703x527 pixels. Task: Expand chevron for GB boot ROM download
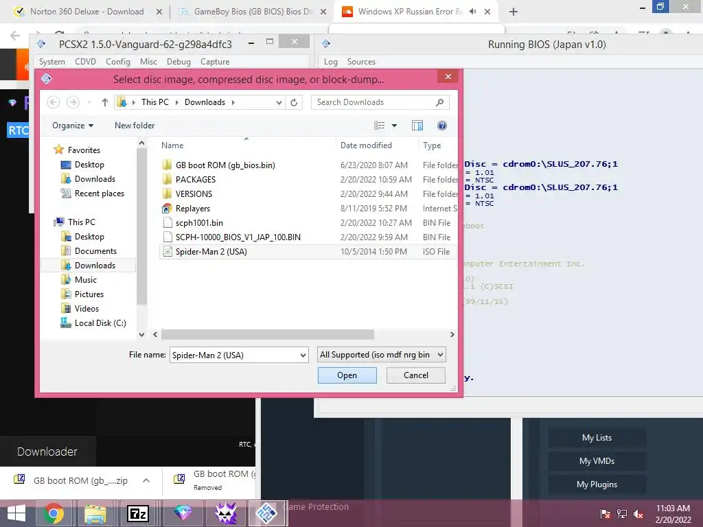[146, 480]
